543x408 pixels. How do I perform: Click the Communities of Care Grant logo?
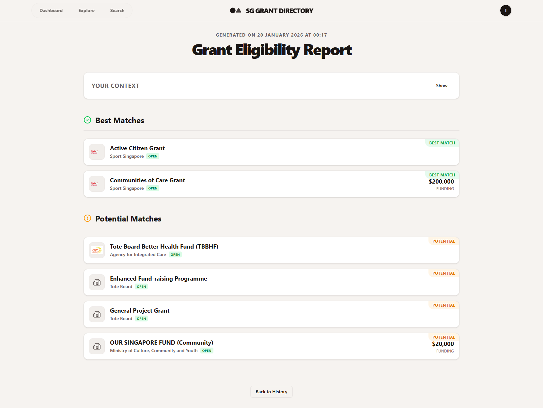(x=97, y=184)
